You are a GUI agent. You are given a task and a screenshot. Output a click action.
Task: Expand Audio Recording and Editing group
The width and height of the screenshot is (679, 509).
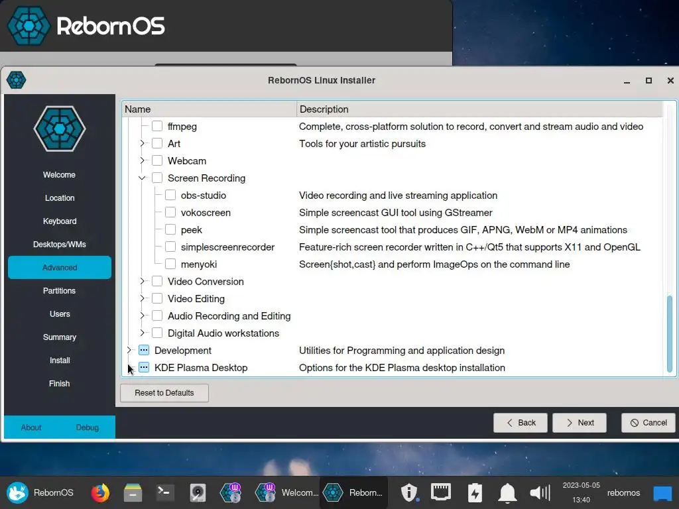pos(142,315)
